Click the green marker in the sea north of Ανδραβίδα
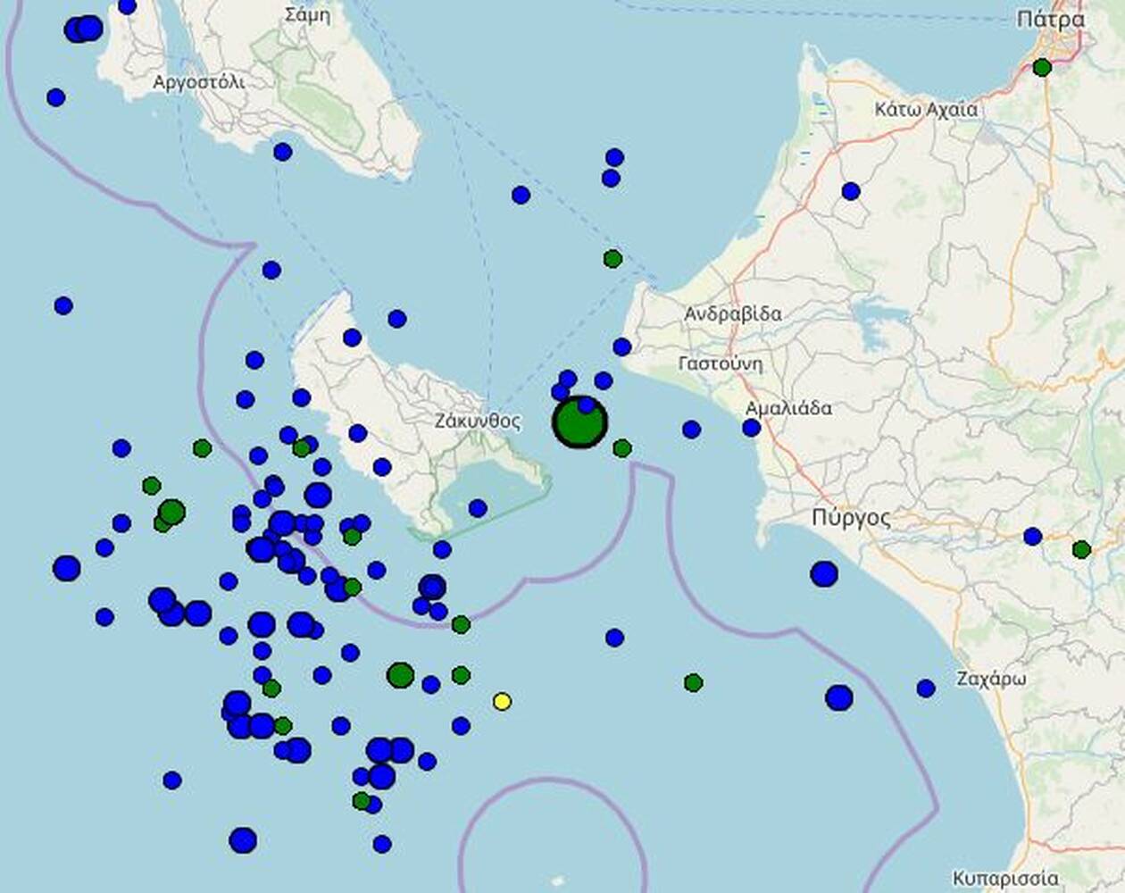Viewport: 1125px width, 893px height. 612,259
